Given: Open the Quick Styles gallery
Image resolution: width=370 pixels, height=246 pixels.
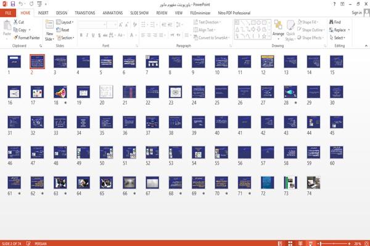Looking at the screenshot, I should click(x=290, y=31).
